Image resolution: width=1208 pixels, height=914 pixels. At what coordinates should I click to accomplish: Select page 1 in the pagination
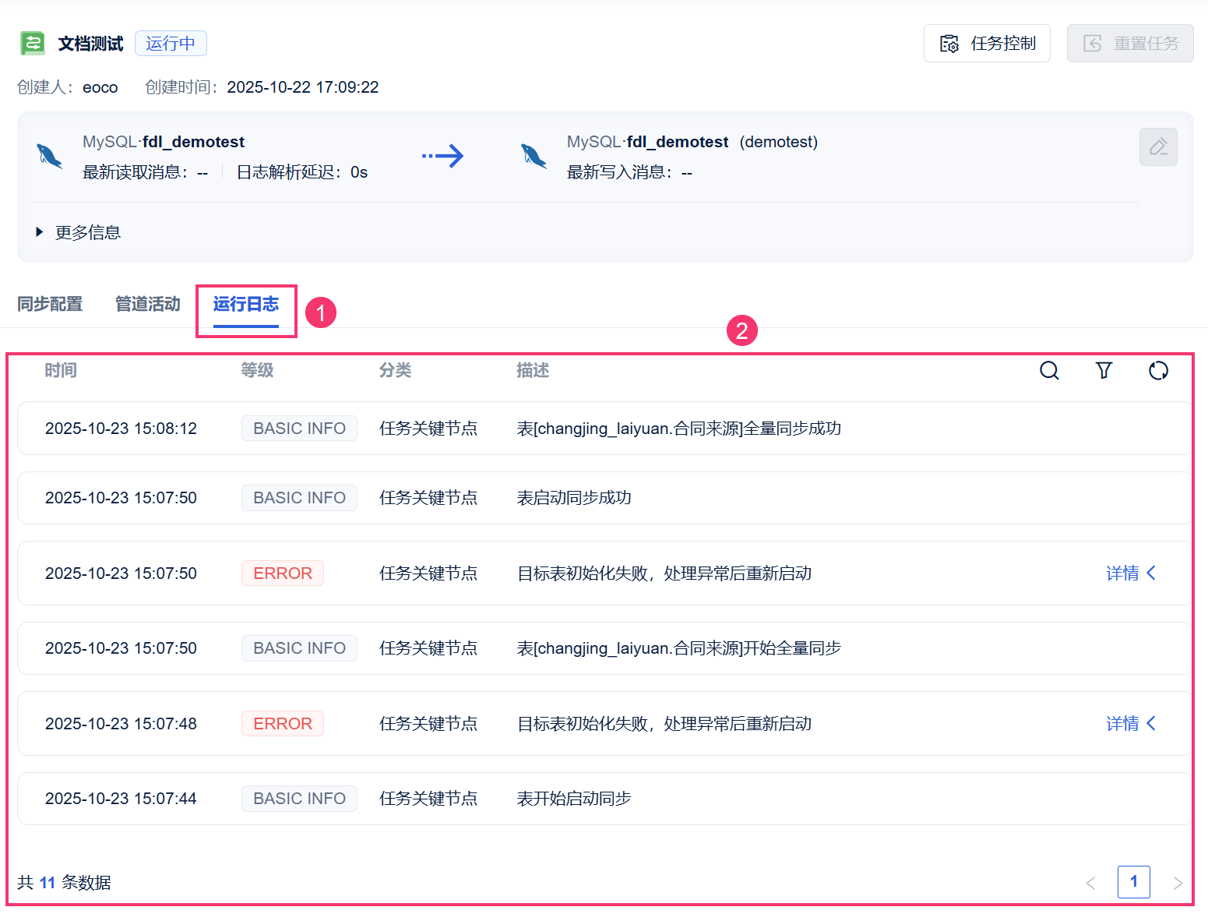coord(1134,882)
